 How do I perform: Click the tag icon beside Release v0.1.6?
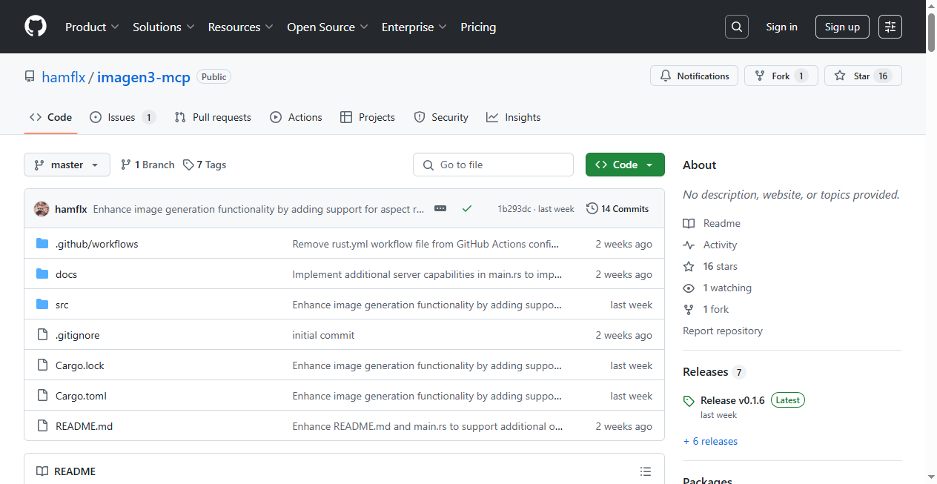click(689, 401)
